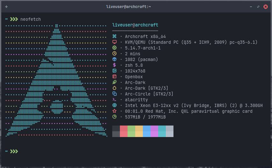
Task: Click the clock icon beside 2 mins
Action: coord(115,54)
